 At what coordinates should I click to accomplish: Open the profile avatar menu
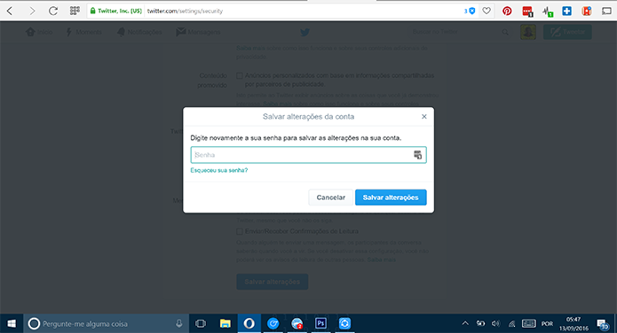click(528, 32)
